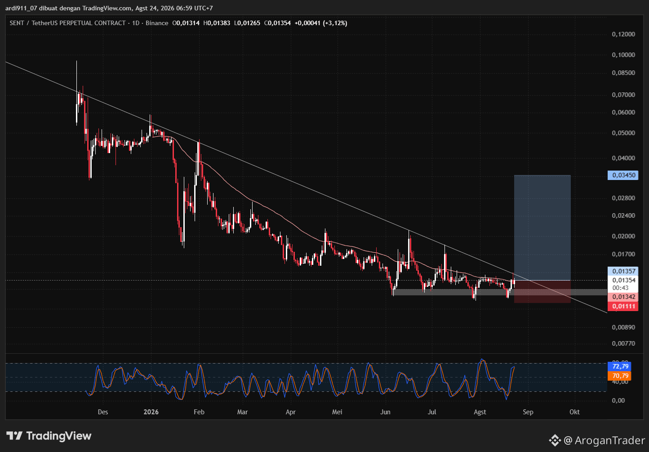
Task: Select the SENT / TetherUS PERPETUAL CONTRACT symbol title
Action: click(67, 23)
